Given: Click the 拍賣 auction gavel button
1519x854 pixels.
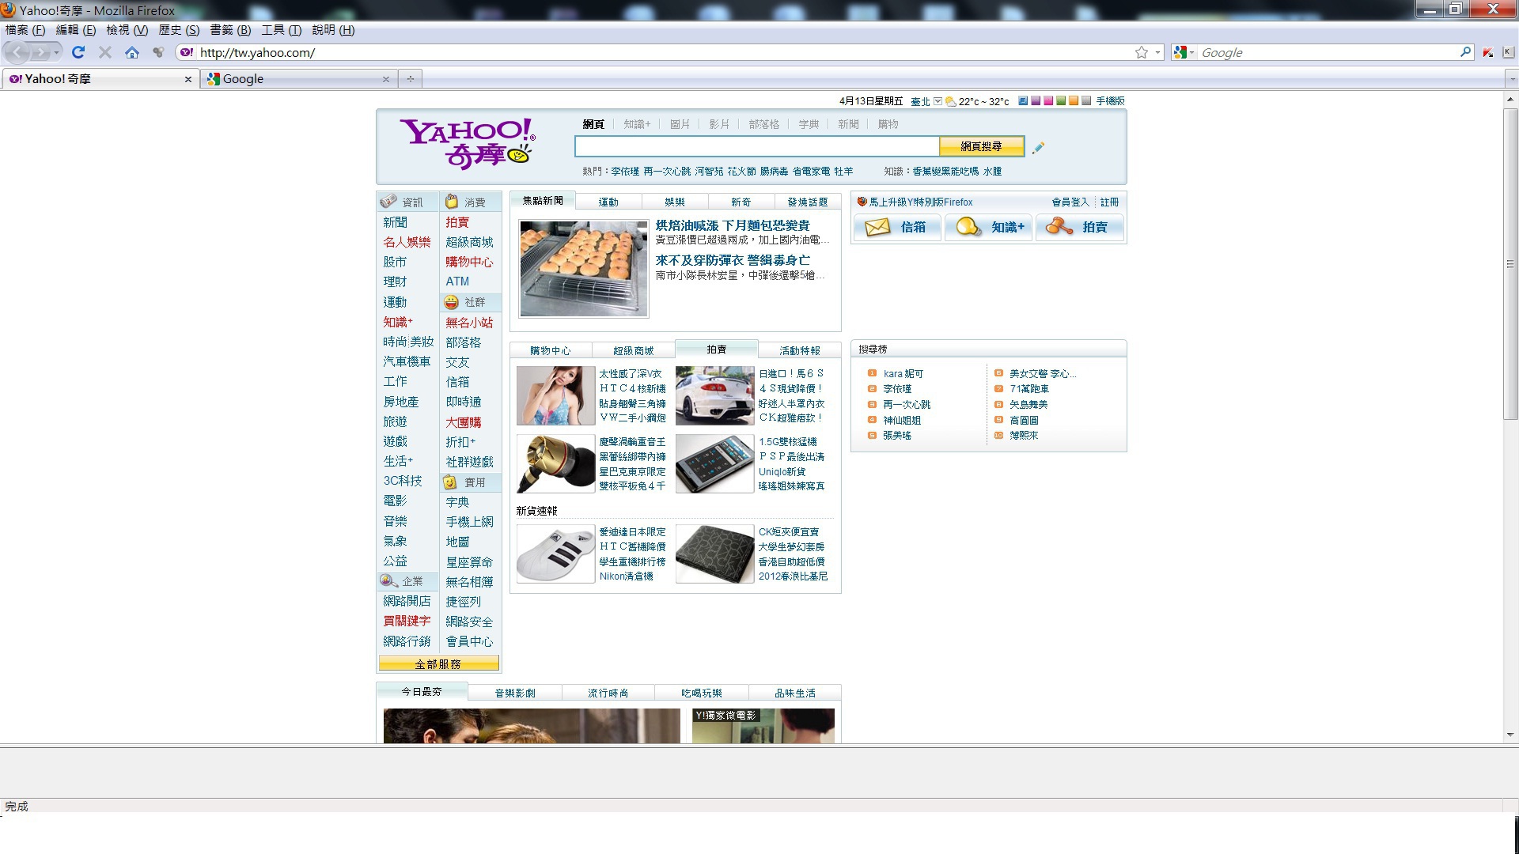Looking at the screenshot, I should point(1079,228).
